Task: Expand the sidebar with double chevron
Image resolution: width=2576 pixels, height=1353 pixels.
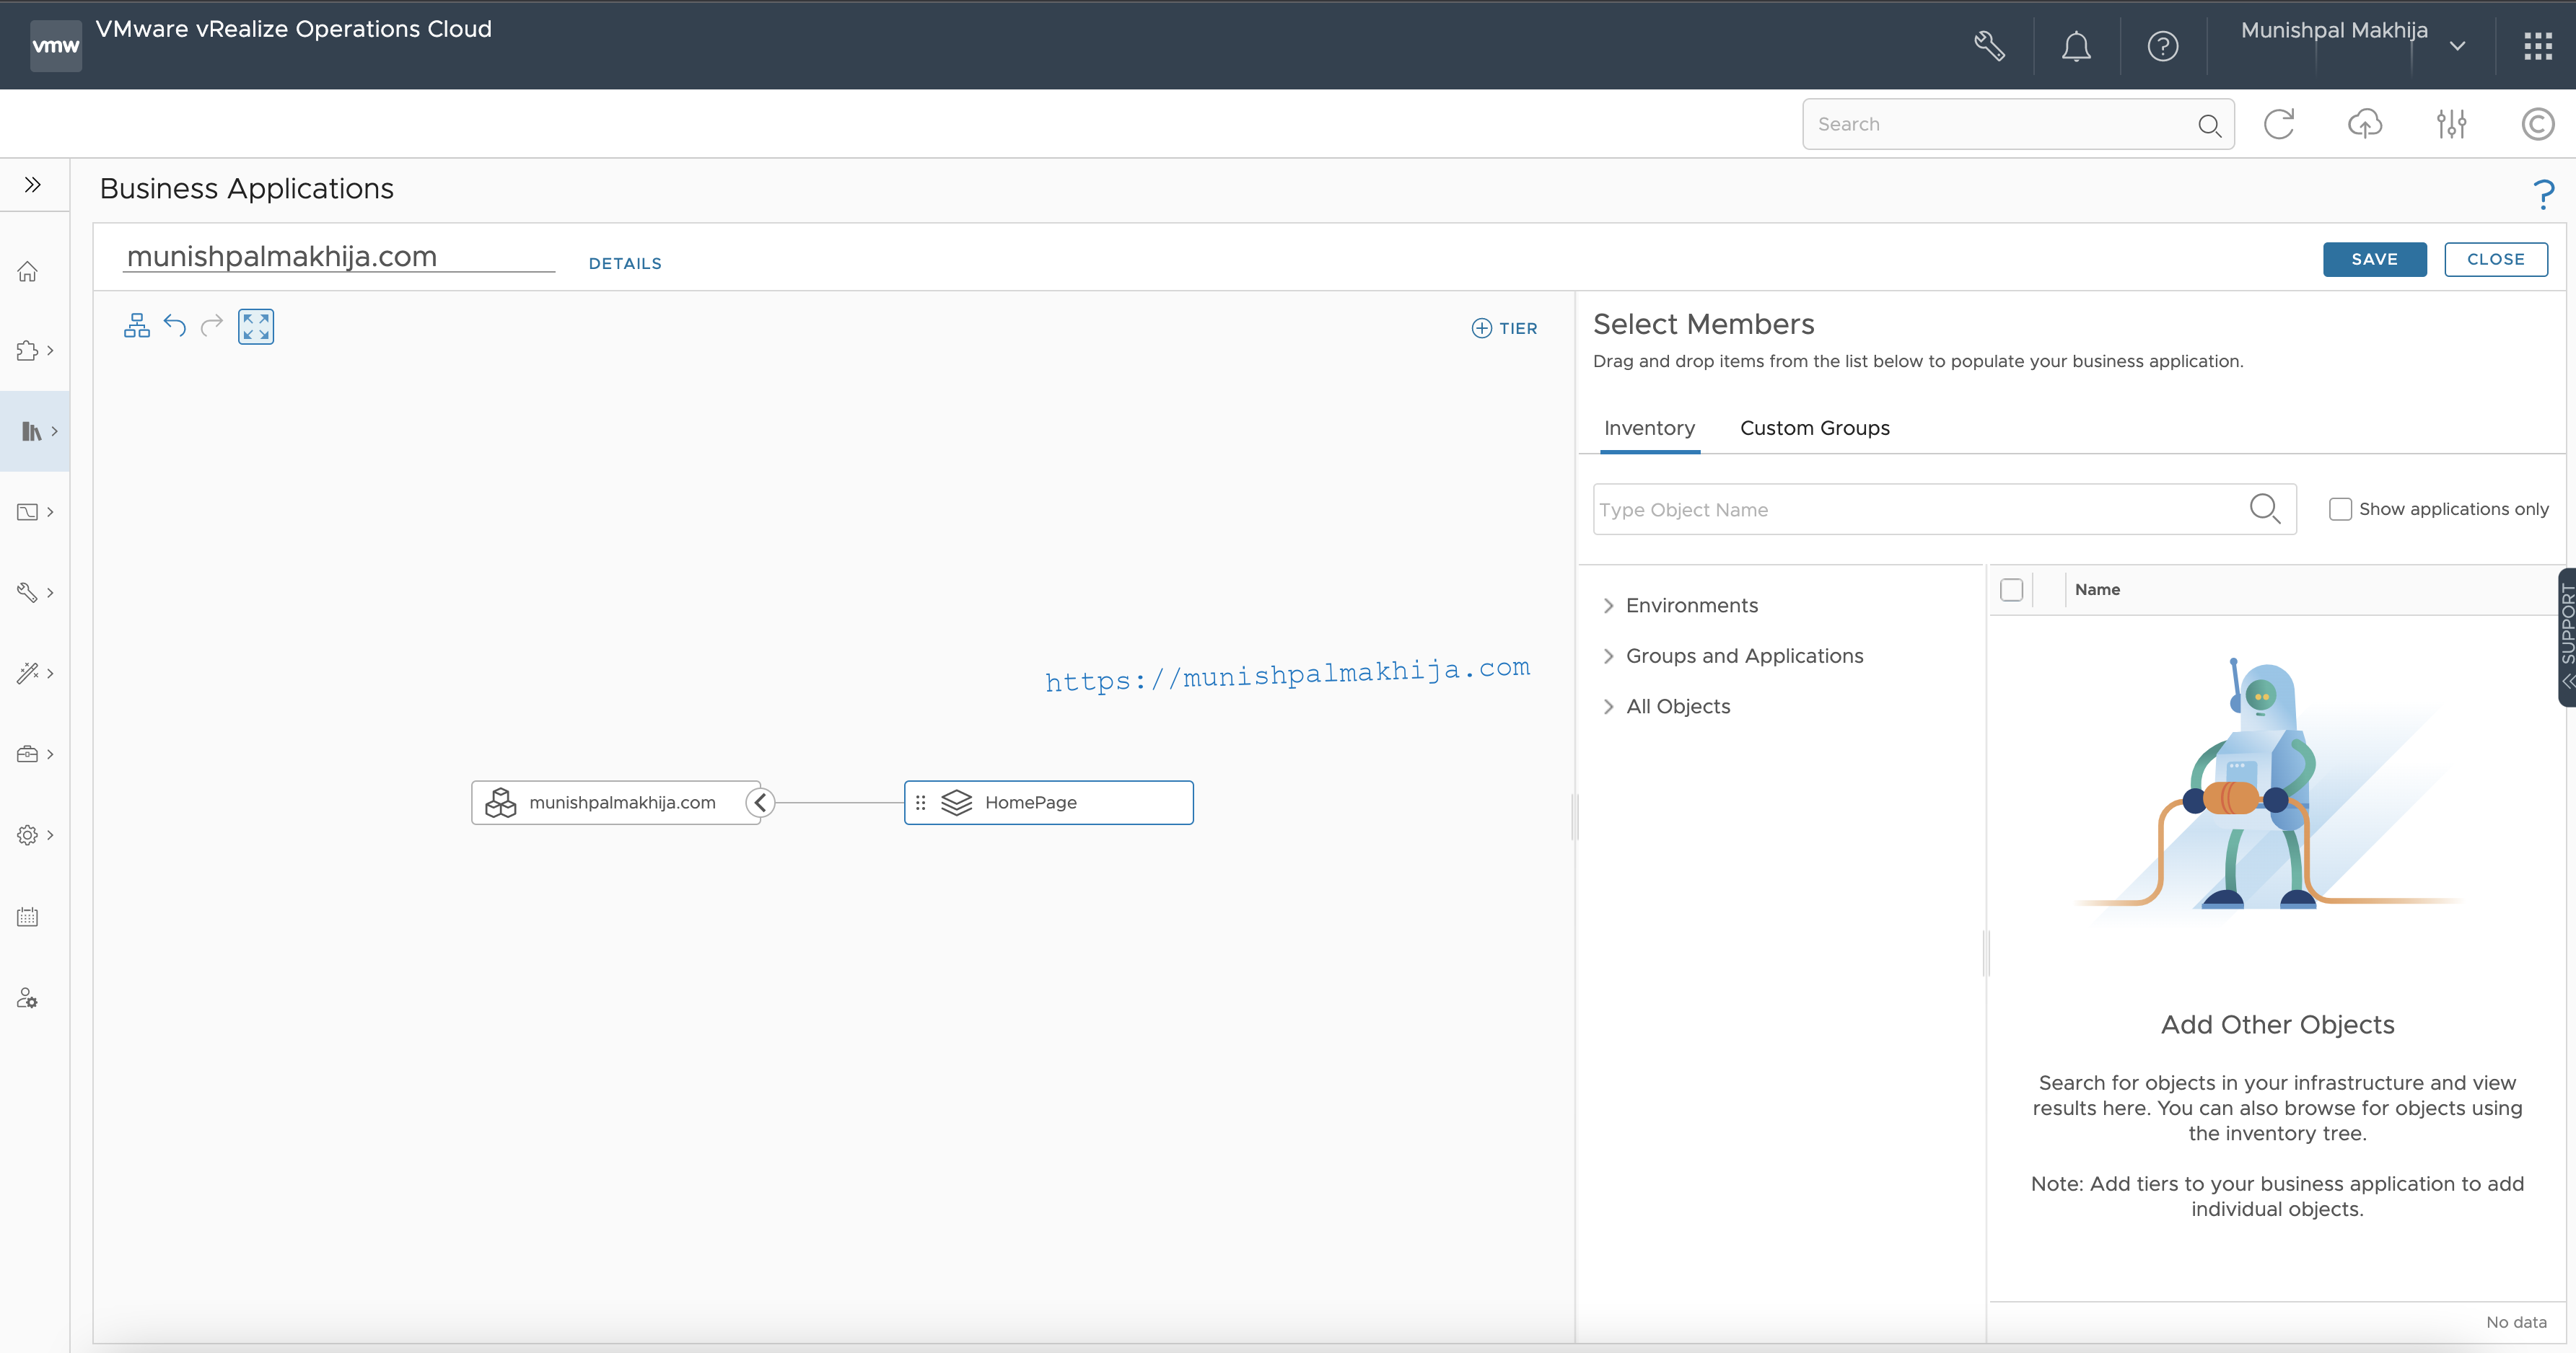Action: point(33,185)
